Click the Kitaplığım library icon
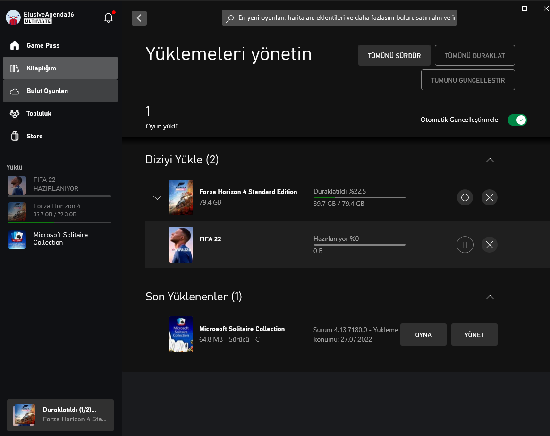The image size is (550, 436). (15, 68)
